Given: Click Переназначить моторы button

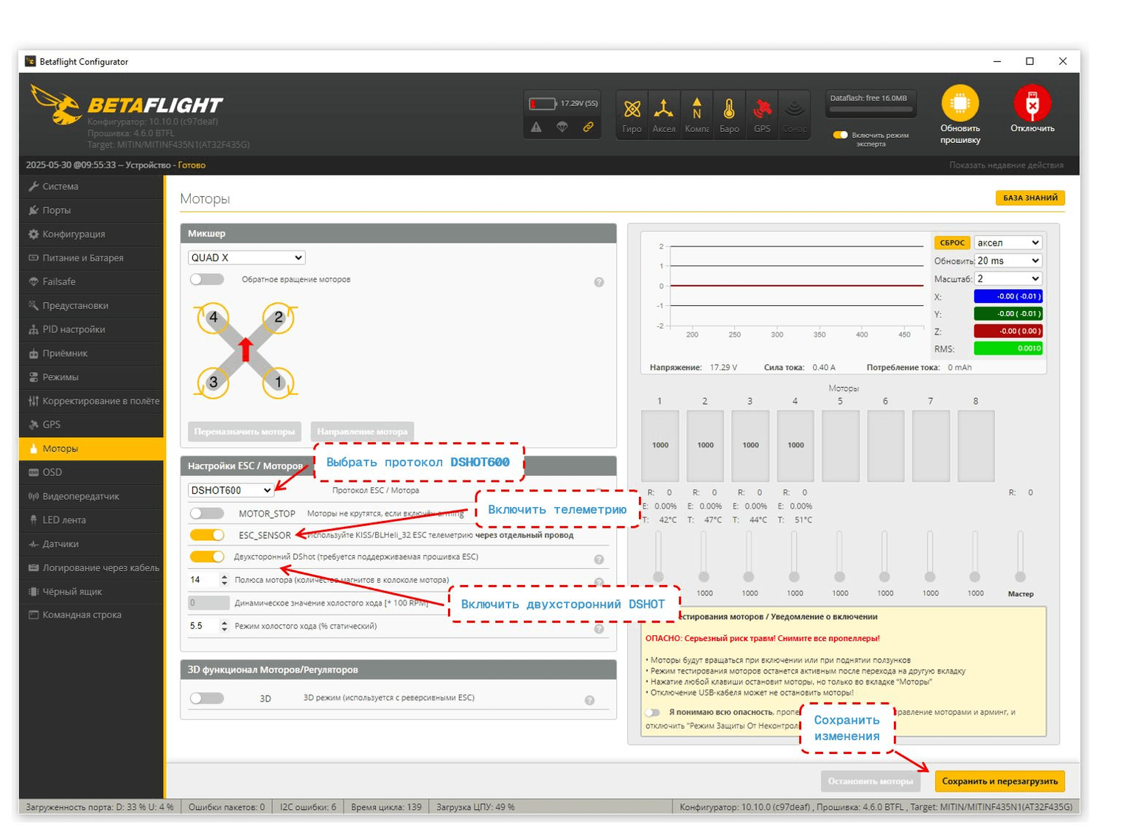Looking at the screenshot, I should pyautogui.click(x=244, y=431).
